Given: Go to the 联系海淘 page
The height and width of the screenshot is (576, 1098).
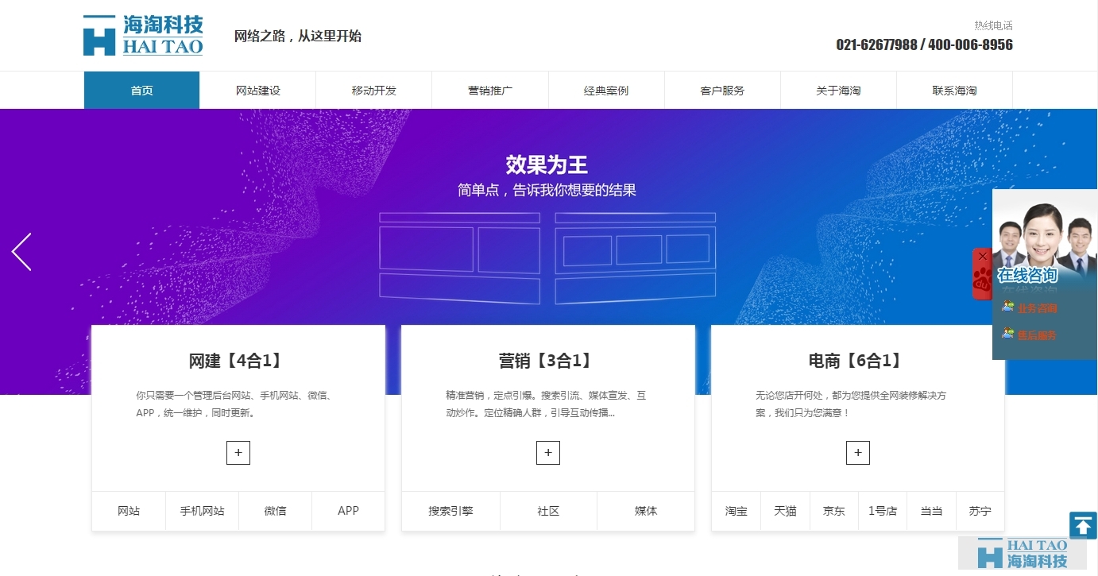Looking at the screenshot, I should tap(954, 91).
